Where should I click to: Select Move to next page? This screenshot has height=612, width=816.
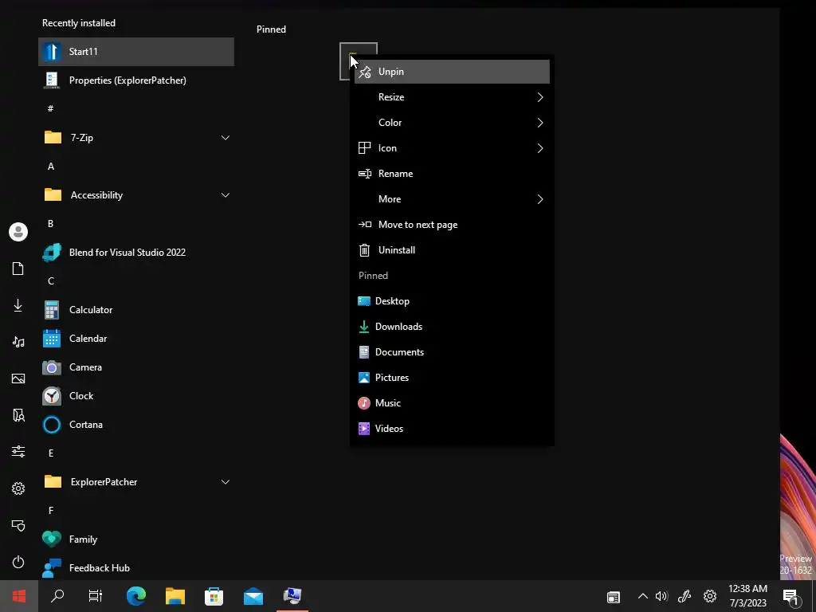pyautogui.click(x=452, y=225)
